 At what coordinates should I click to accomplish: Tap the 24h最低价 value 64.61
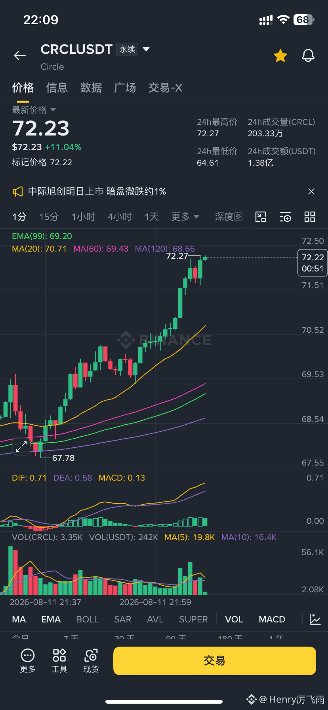click(208, 163)
